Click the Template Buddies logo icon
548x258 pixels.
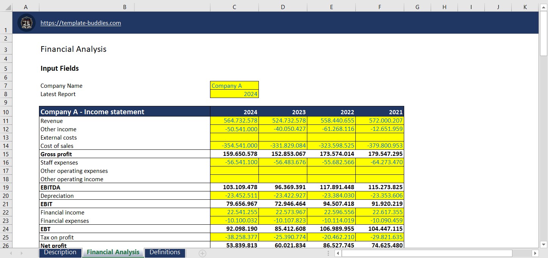[26, 23]
